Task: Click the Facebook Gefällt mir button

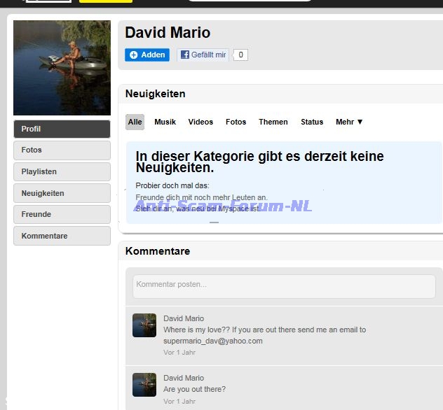Action: coord(203,55)
